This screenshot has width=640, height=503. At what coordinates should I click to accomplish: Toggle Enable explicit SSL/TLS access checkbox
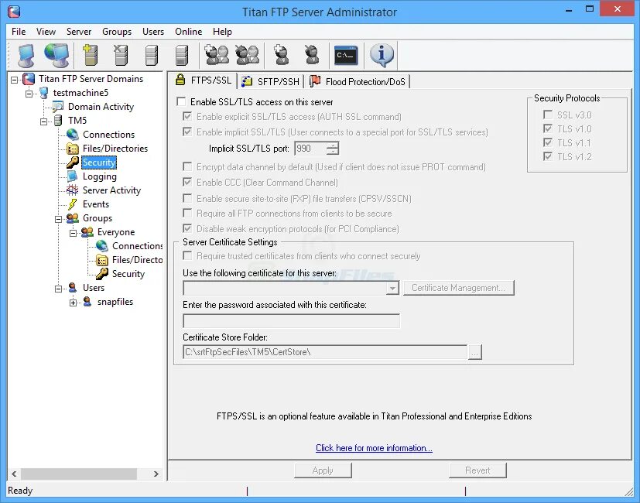[187, 116]
